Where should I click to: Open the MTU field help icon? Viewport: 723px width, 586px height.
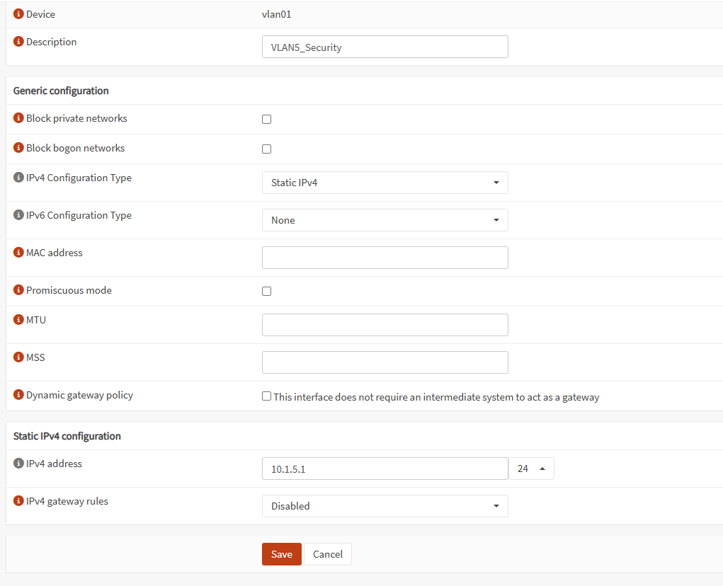pos(18,319)
